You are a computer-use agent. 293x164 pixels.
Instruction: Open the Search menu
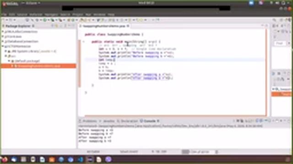65,15
